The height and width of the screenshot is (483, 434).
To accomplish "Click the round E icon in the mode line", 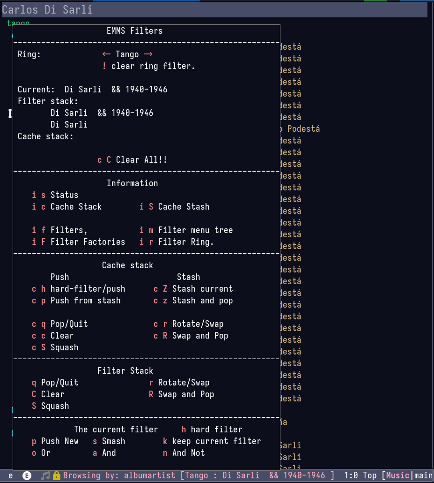I will 27,475.
